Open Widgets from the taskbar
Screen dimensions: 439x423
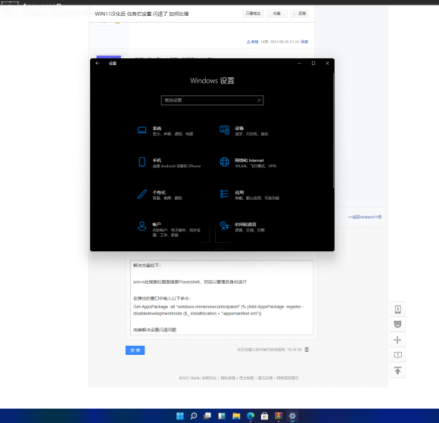tap(222, 416)
